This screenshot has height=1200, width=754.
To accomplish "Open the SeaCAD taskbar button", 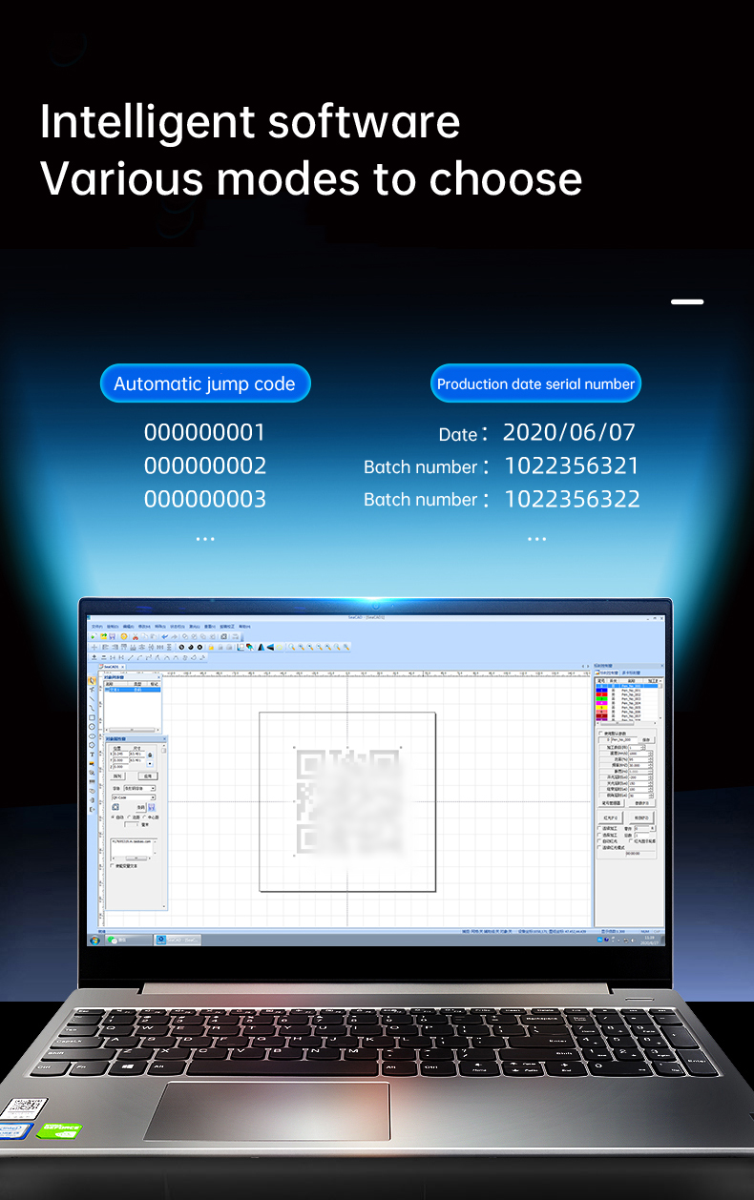I will pyautogui.click(x=178, y=941).
